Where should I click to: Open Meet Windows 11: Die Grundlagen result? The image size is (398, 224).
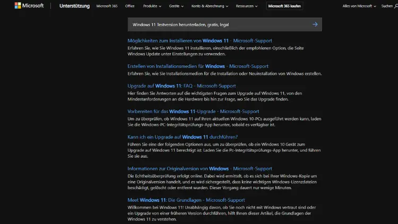pos(186,200)
